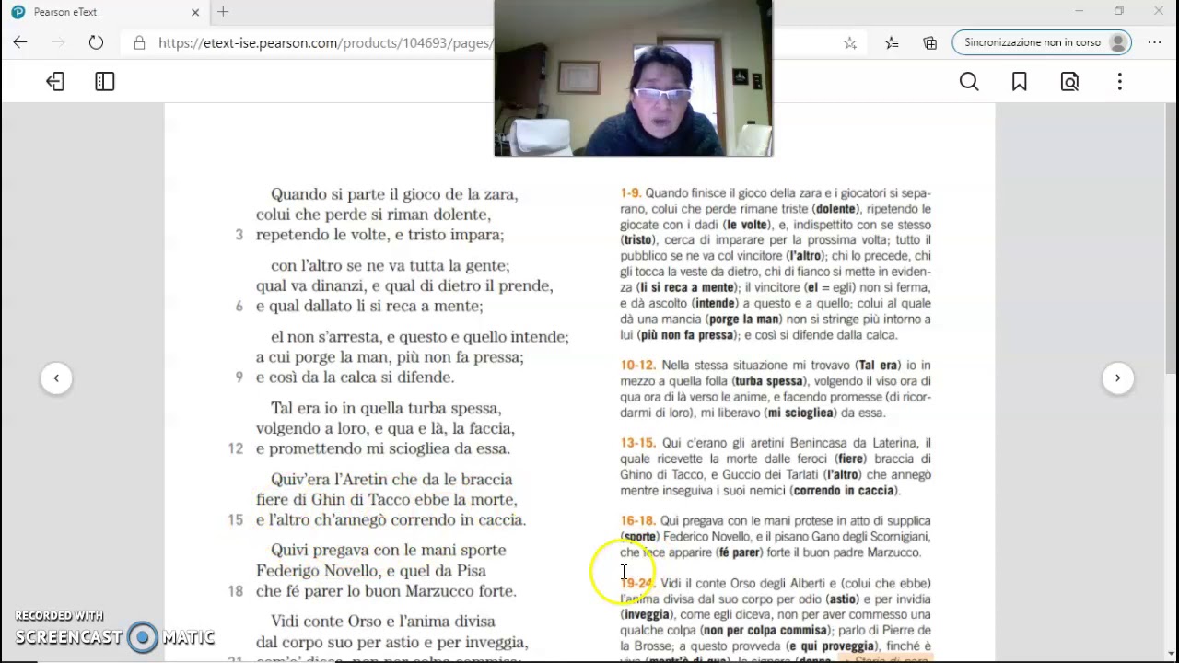The image size is (1179, 663).
Task: Click verse "Tal era io in quella turba spessa,"
Action: (386, 408)
